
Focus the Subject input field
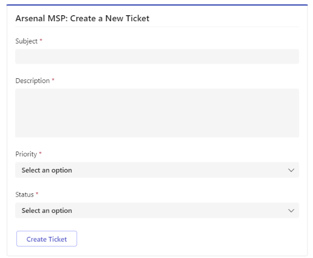point(157,56)
